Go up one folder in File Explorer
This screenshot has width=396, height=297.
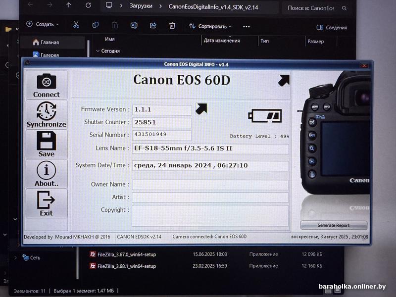(69, 5)
